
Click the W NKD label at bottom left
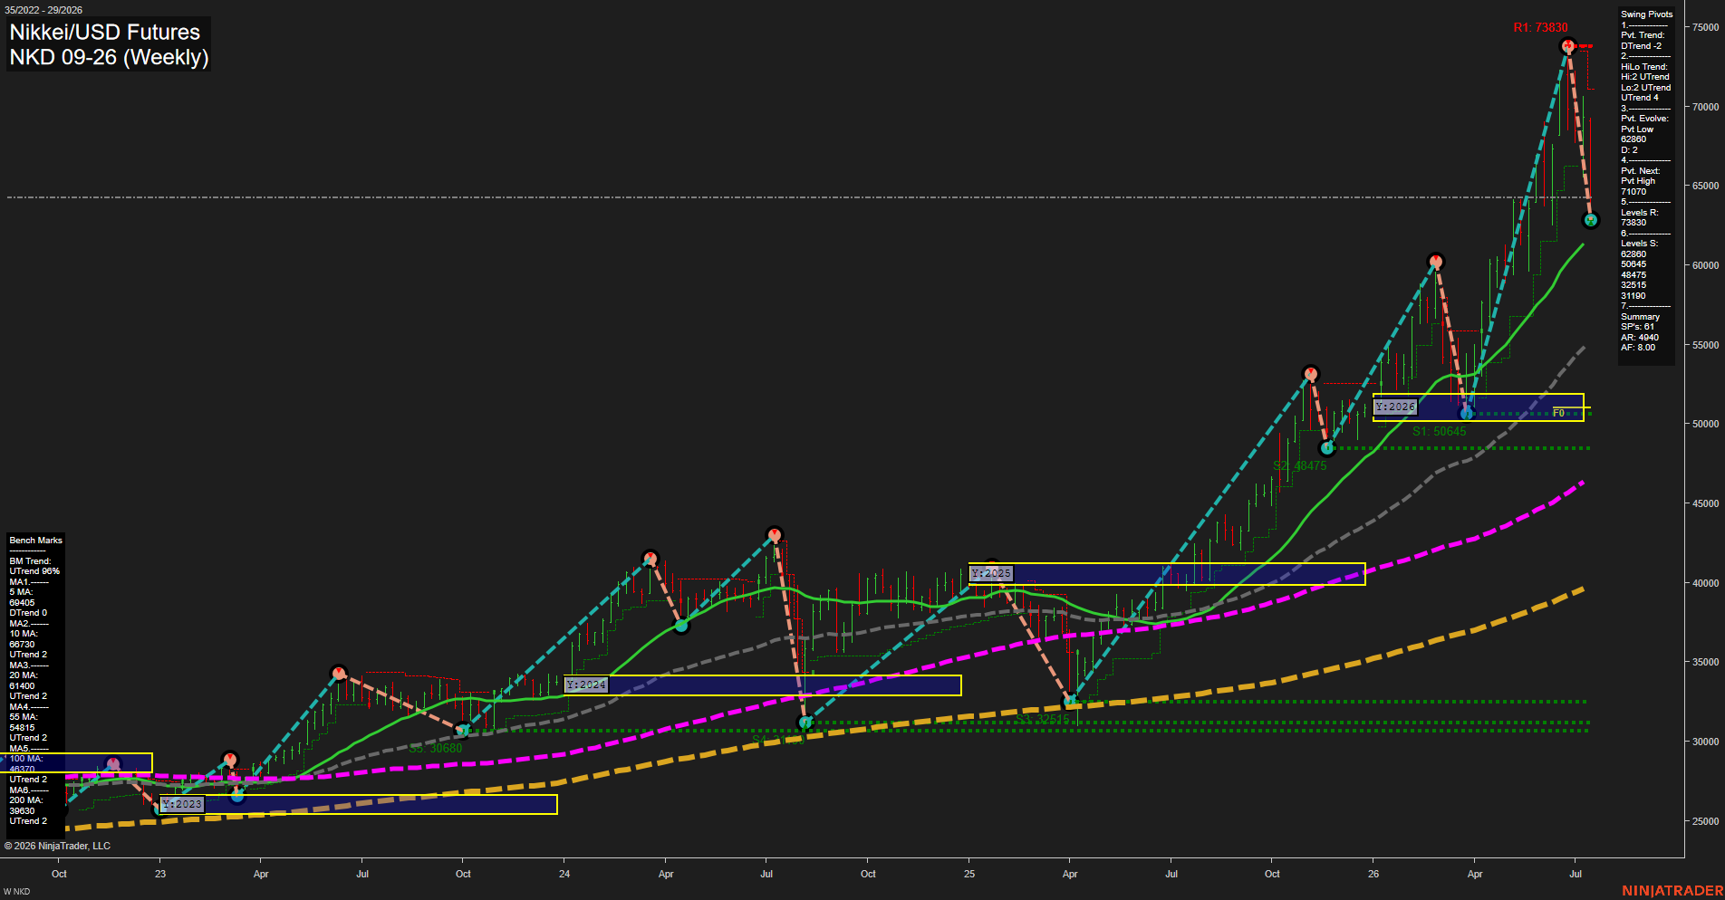coord(16,892)
